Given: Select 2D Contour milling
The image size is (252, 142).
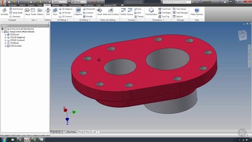Looking at the screenshot, I should (x=65, y=17).
